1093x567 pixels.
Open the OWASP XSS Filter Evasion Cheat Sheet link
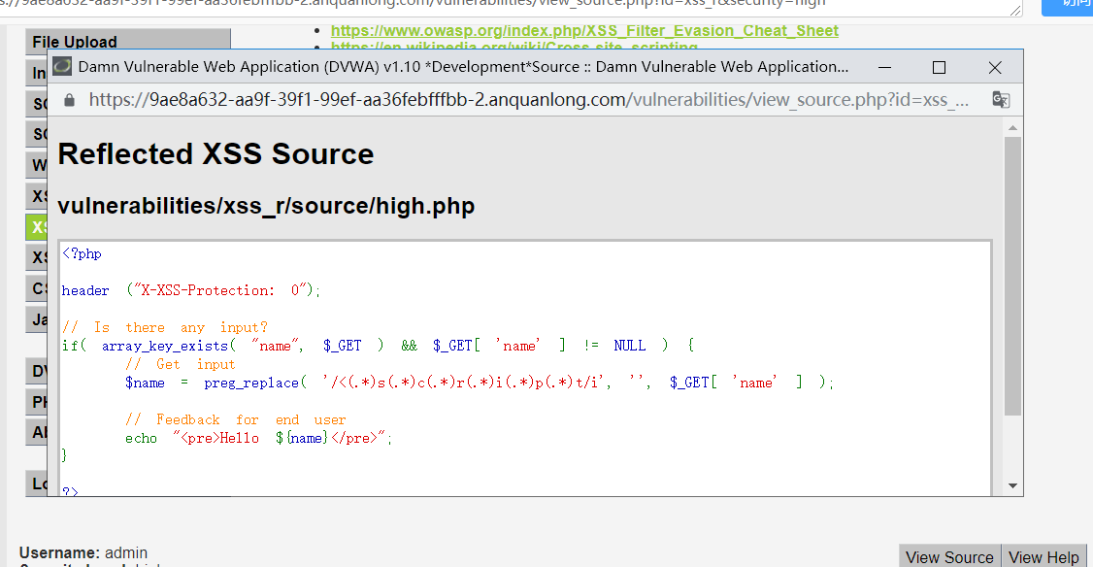tap(584, 31)
